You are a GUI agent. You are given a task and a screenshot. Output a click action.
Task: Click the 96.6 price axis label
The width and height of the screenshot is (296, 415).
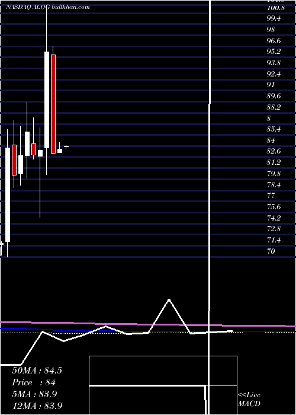274,41
